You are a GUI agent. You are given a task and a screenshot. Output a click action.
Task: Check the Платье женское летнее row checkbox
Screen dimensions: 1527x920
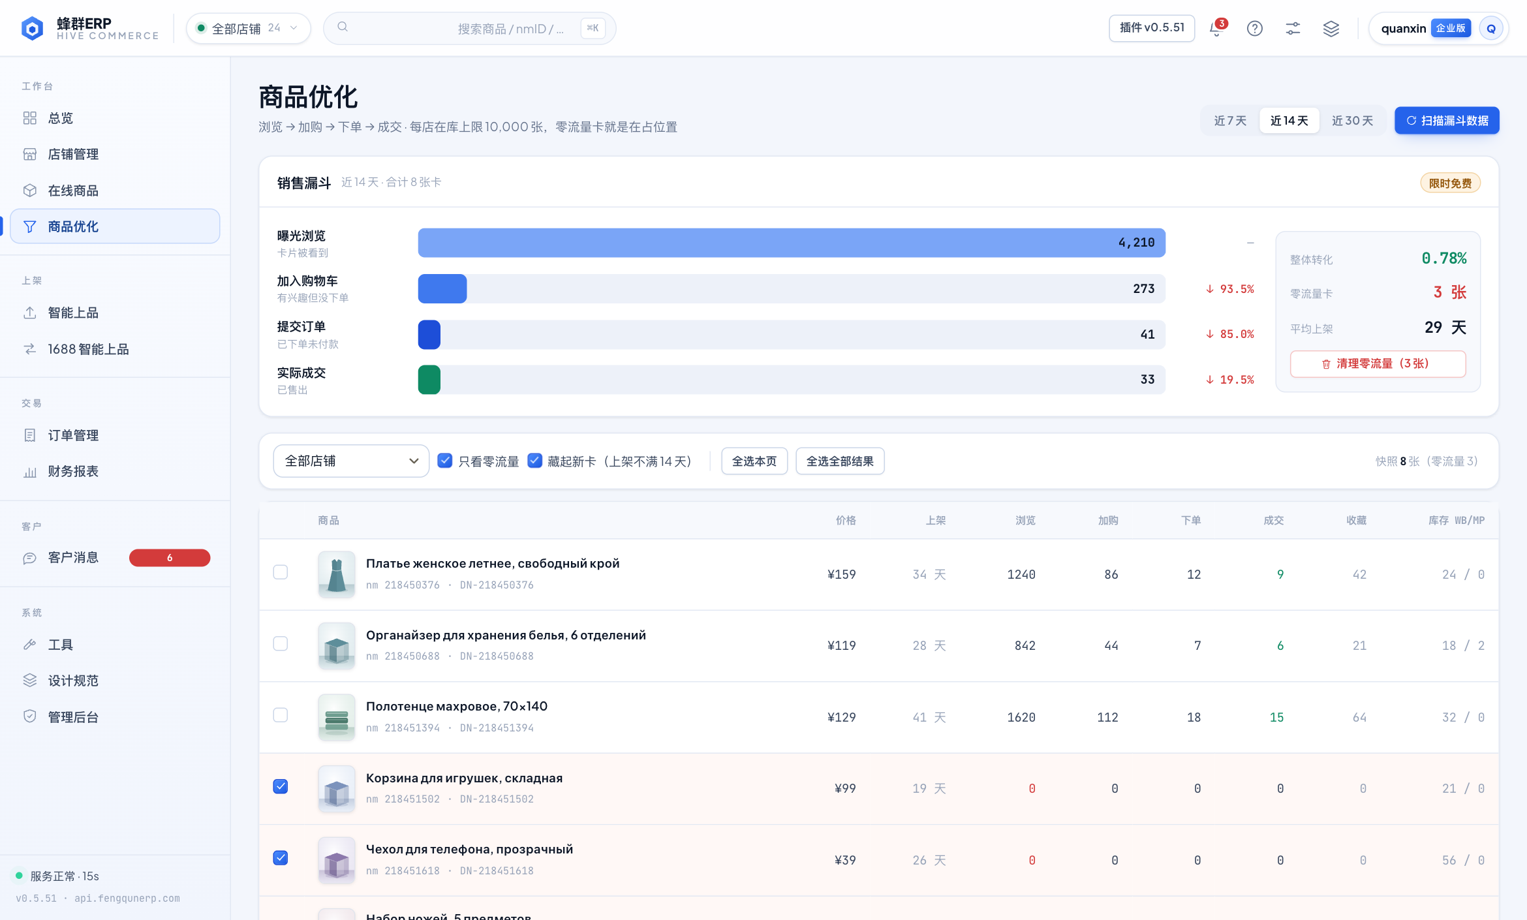click(281, 572)
